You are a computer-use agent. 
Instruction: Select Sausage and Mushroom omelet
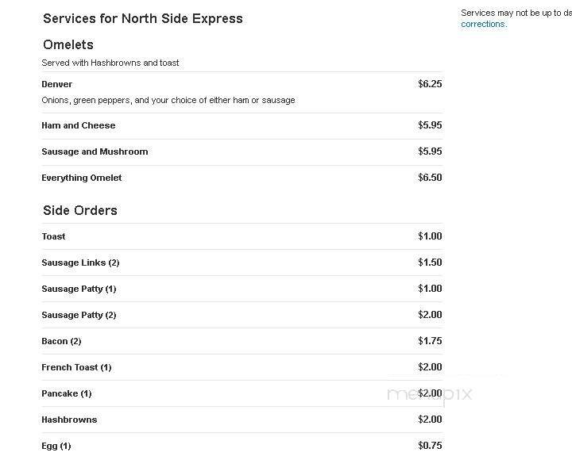pyautogui.click(x=95, y=151)
